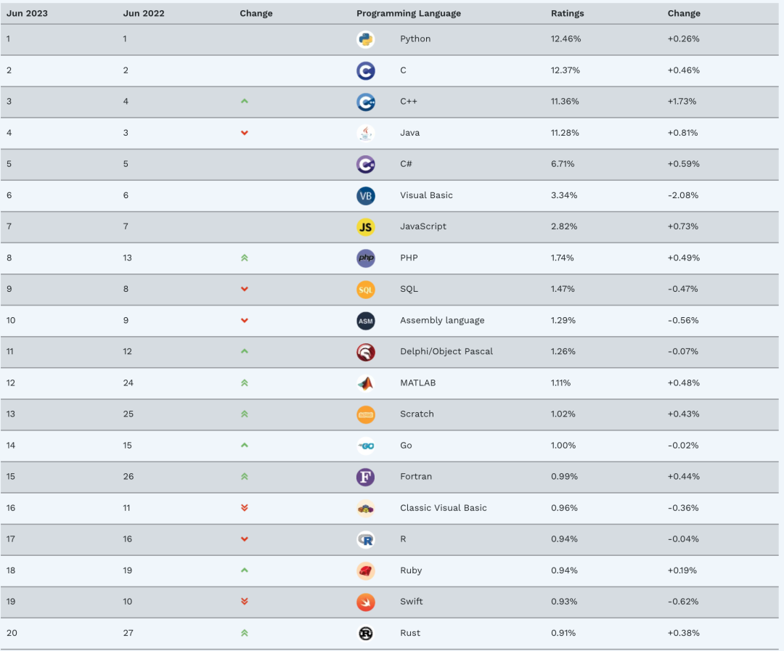Click the Python logo icon
The width and height of the screenshot is (784, 651).
click(x=365, y=39)
